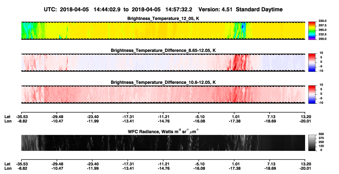Click longitude -14.76 on the axis above WFC Radiance
Screen dimensions: 339x174
coord(163,121)
